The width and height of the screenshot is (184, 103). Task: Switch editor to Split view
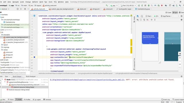click(175, 12)
